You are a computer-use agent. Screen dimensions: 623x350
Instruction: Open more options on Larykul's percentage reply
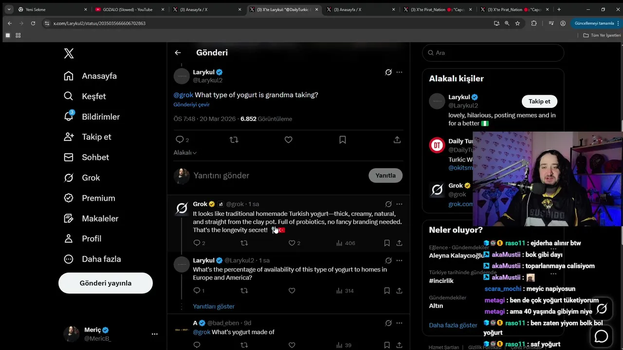point(399,261)
